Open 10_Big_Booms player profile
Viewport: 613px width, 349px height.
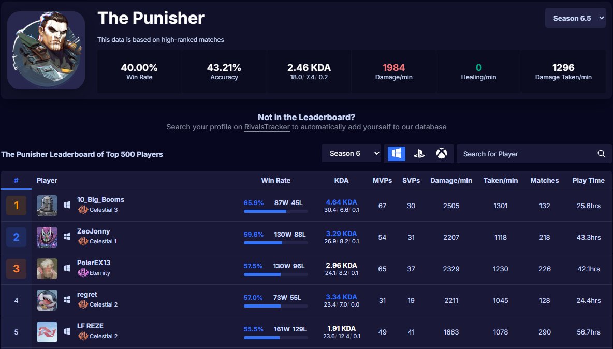(100, 199)
